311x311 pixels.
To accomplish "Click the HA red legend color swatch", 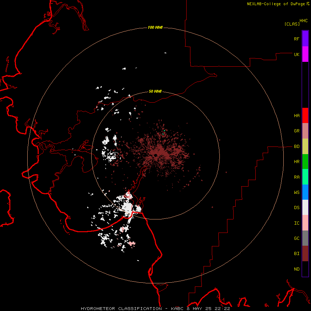I will 305,115.
